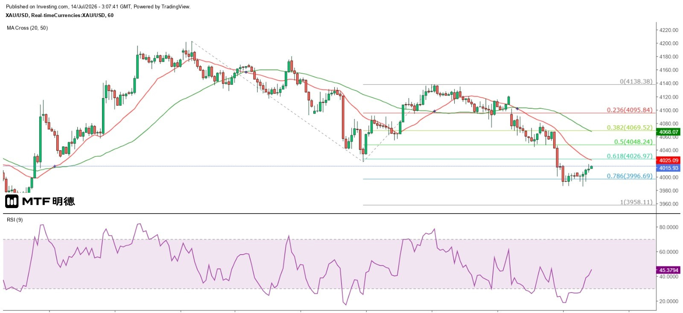Select the green 4068.07 price tag

(x=668, y=132)
